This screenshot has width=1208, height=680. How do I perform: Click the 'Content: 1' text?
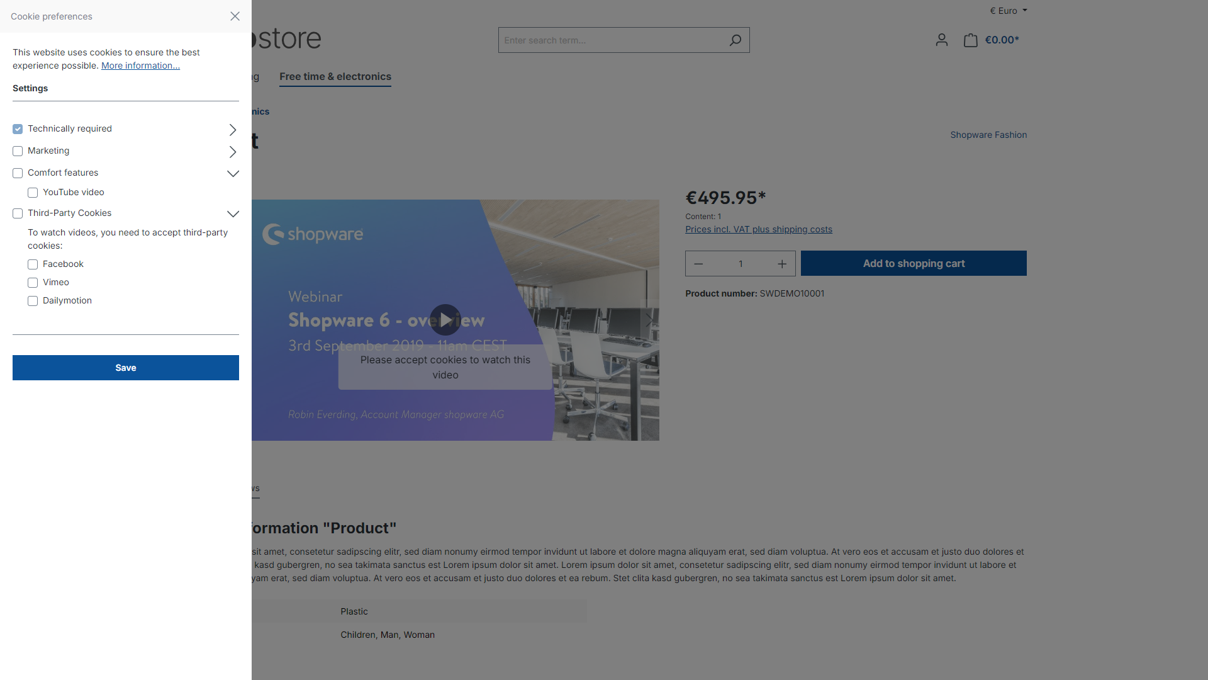(x=703, y=217)
